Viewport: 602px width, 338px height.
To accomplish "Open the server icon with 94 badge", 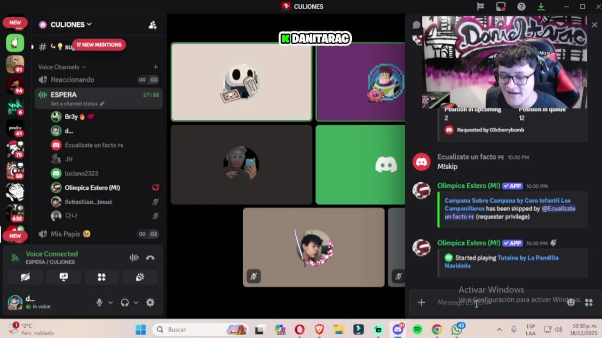I will pyautogui.click(x=15, y=85).
